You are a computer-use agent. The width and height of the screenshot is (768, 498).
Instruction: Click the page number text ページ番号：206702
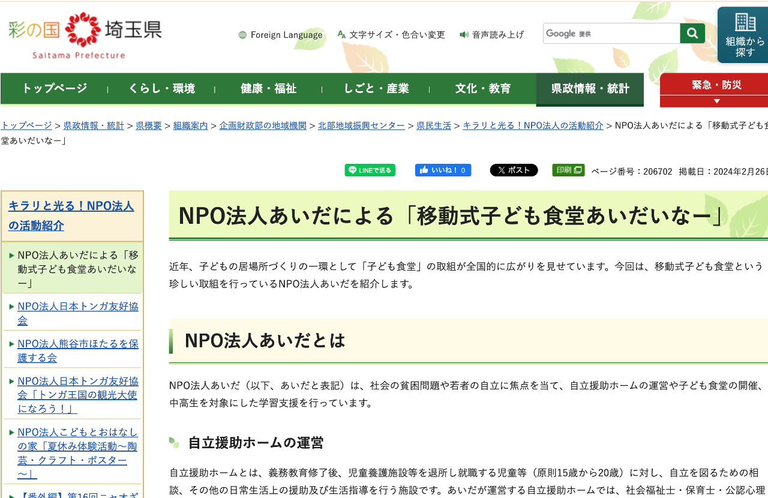pyautogui.click(x=632, y=171)
